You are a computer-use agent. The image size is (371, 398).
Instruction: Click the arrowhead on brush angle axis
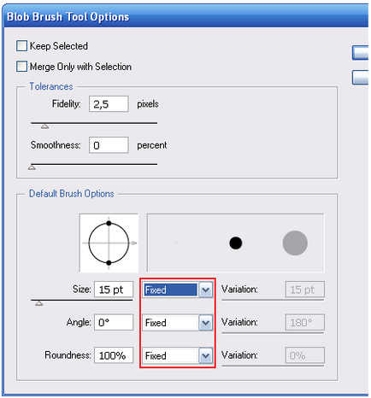pyautogui.click(x=134, y=243)
